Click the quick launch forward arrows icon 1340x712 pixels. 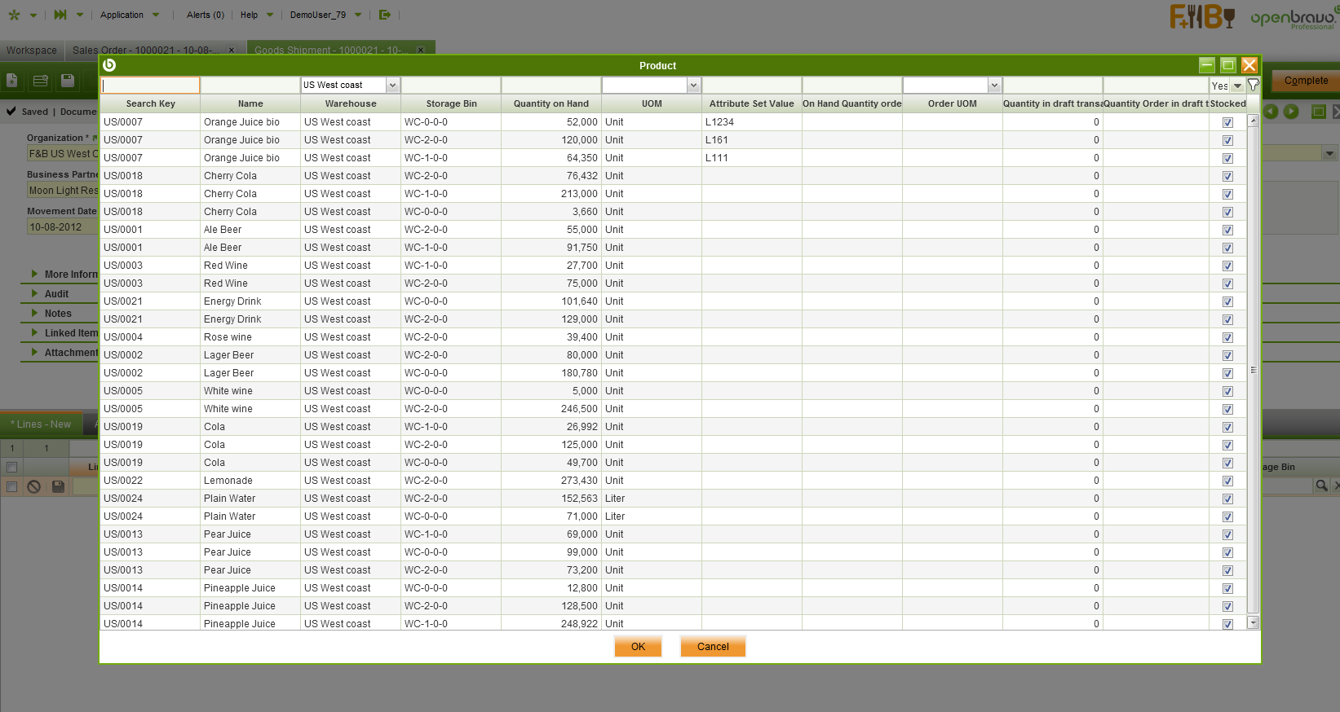(60, 15)
